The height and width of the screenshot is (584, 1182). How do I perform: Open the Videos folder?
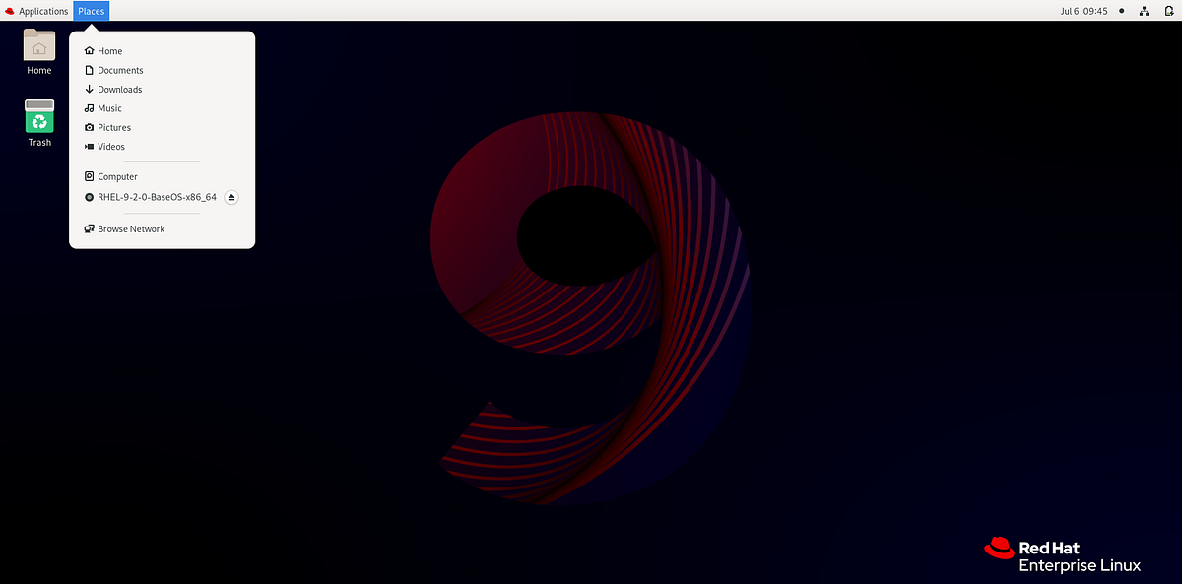point(110,146)
